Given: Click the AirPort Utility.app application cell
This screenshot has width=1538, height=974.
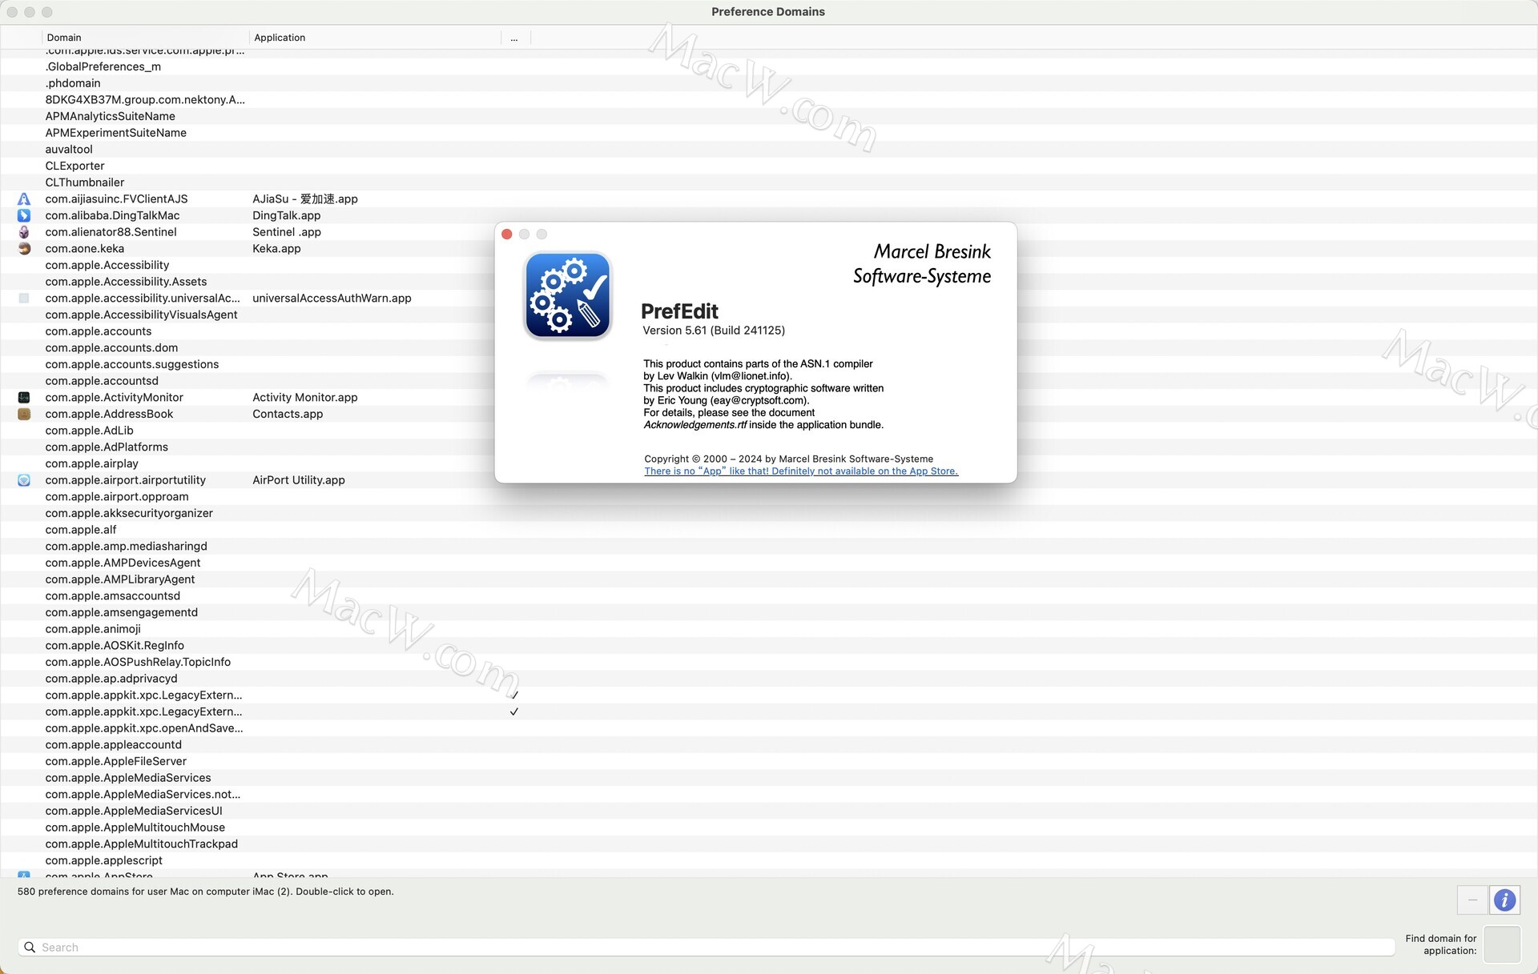Looking at the screenshot, I should (299, 480).
